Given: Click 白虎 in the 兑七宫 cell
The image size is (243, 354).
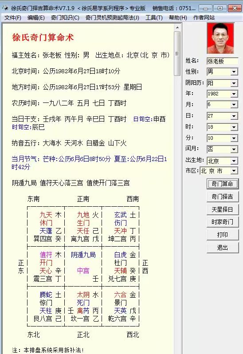Looking at the screenshot, I should point(121,255).
